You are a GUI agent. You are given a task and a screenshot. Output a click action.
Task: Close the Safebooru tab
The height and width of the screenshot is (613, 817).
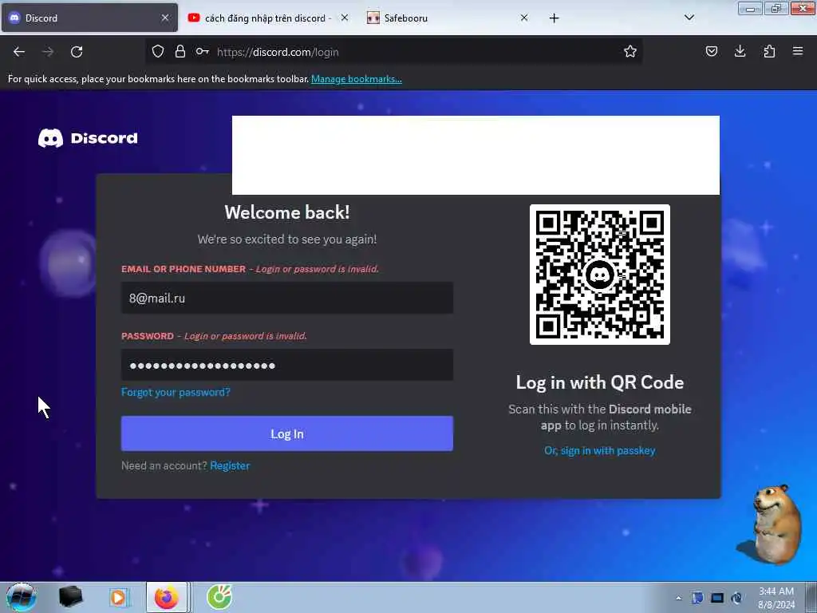click(524, 18)
